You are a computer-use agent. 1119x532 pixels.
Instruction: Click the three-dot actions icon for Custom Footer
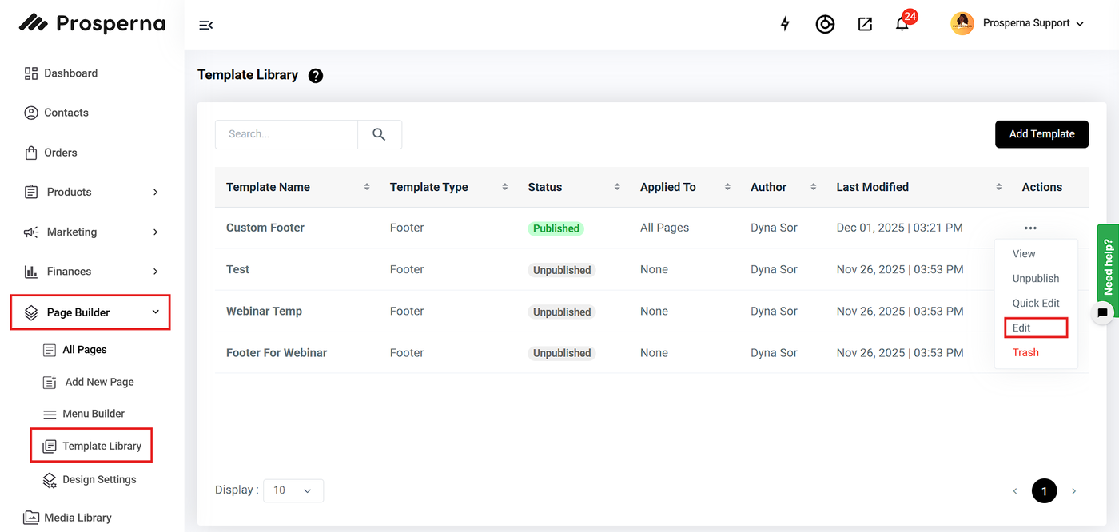click(x=1030, y=228)
